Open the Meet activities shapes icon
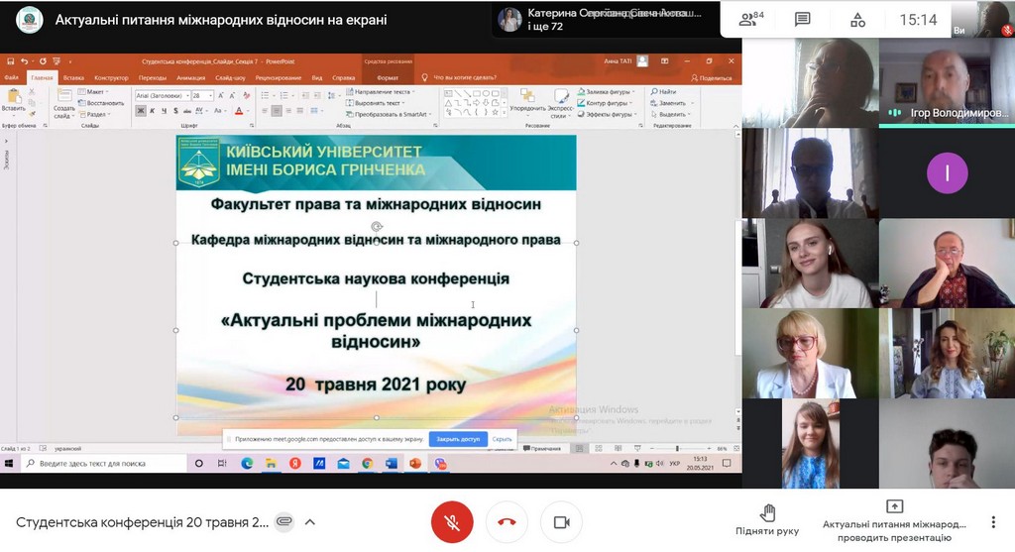The width and height of the screenshot is (1015, 552). tap(858, 20)
